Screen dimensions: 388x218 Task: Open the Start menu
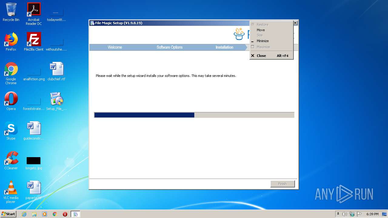[x=8, y=214]
